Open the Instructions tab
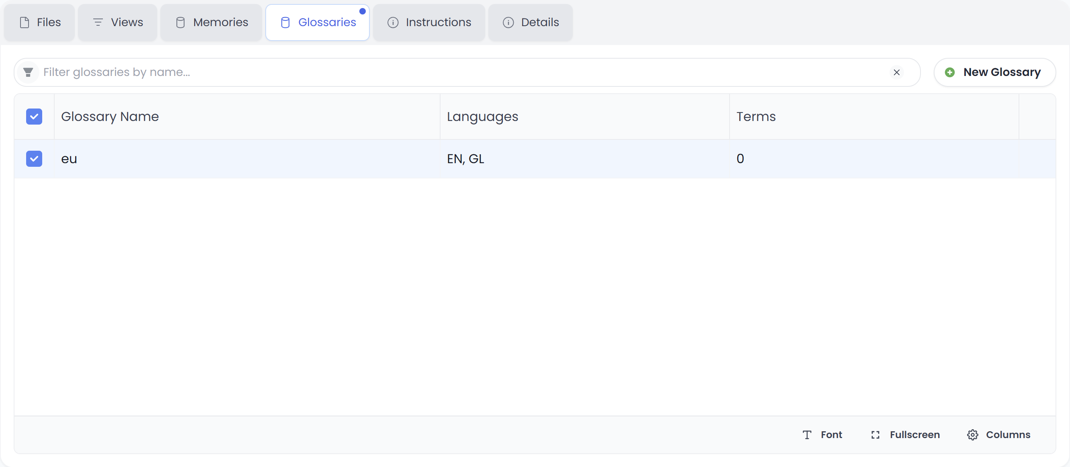1070x467 pixels. pyautogui.click(x=428, y=23)
